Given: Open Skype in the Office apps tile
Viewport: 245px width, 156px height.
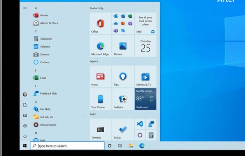Looking at the screenshot, I should pos(123,31).
